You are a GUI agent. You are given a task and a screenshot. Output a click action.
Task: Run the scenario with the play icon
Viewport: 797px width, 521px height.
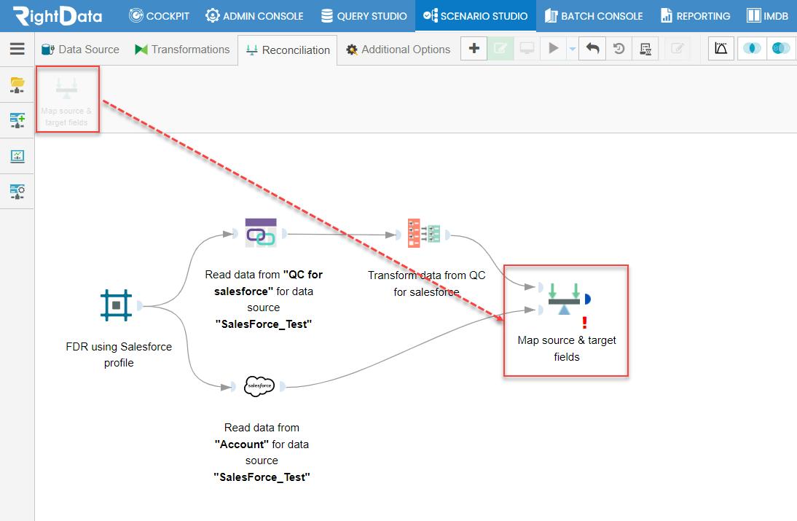click(x=553, y=50)
